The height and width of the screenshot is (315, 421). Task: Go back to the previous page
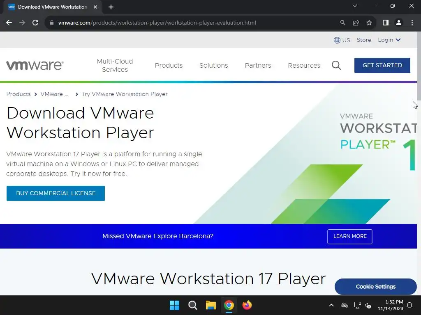9,23
